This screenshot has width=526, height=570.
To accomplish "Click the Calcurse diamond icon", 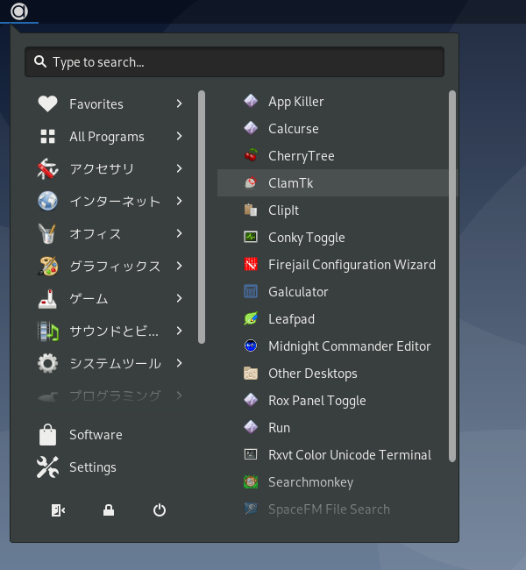I will click(x=251, y=128).
